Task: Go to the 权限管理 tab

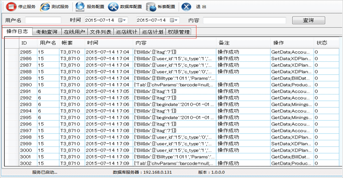Action: 179,32
